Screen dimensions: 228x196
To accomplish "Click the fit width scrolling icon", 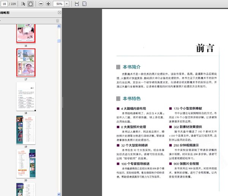I will 77,4.
